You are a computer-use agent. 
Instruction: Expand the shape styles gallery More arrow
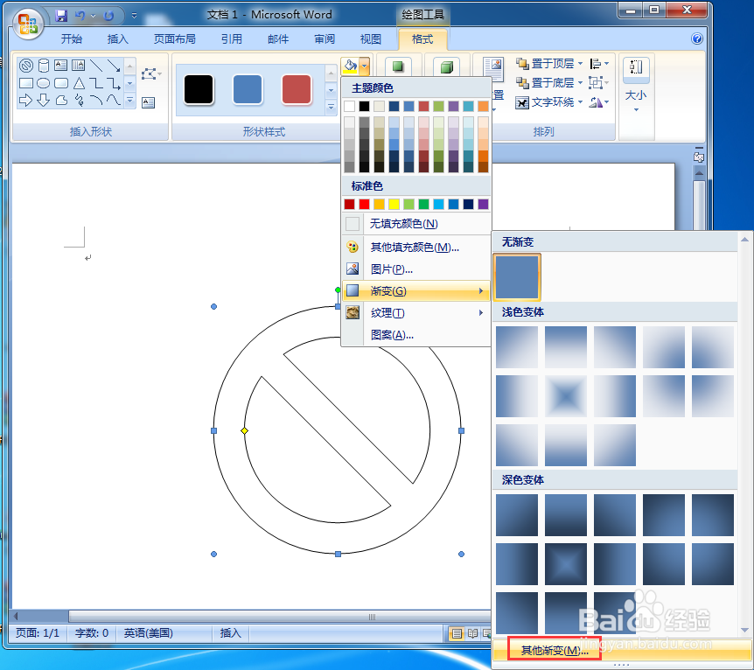coord(331,107)
